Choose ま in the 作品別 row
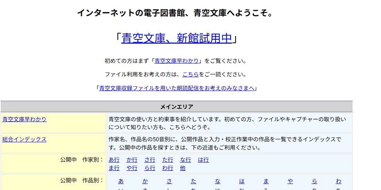The image size is (381, 190). 266,181
